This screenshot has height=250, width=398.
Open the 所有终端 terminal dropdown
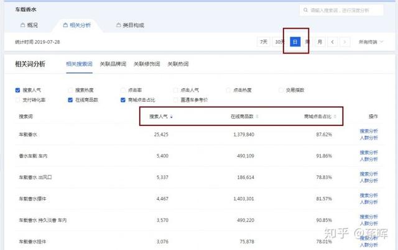coord(371,42)
